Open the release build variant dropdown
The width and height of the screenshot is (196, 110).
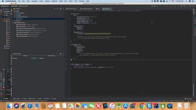coord(41,58)
